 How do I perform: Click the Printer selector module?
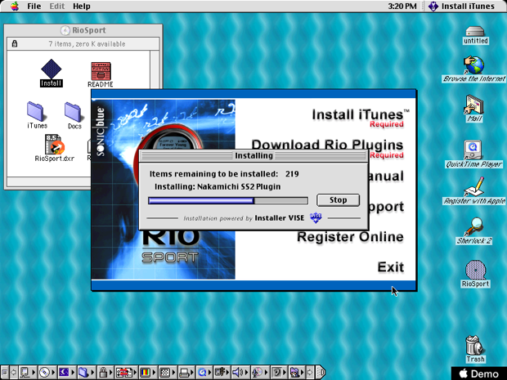pyautogui.click(x=184, y=373)
